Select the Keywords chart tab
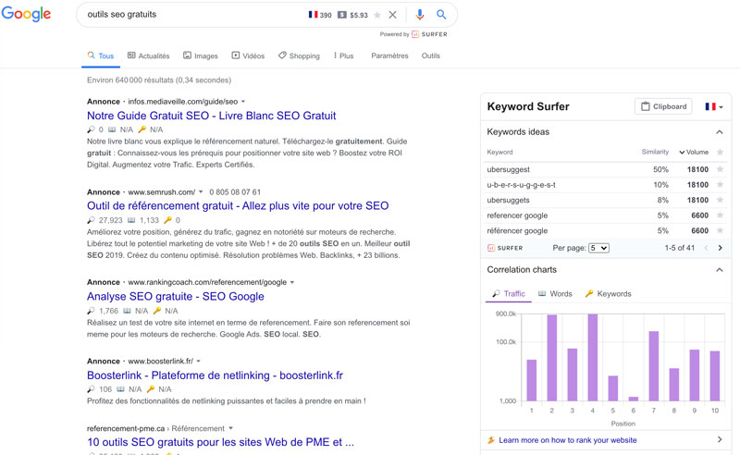The height and width of the screenshot is (455, 740). [608, 293]
